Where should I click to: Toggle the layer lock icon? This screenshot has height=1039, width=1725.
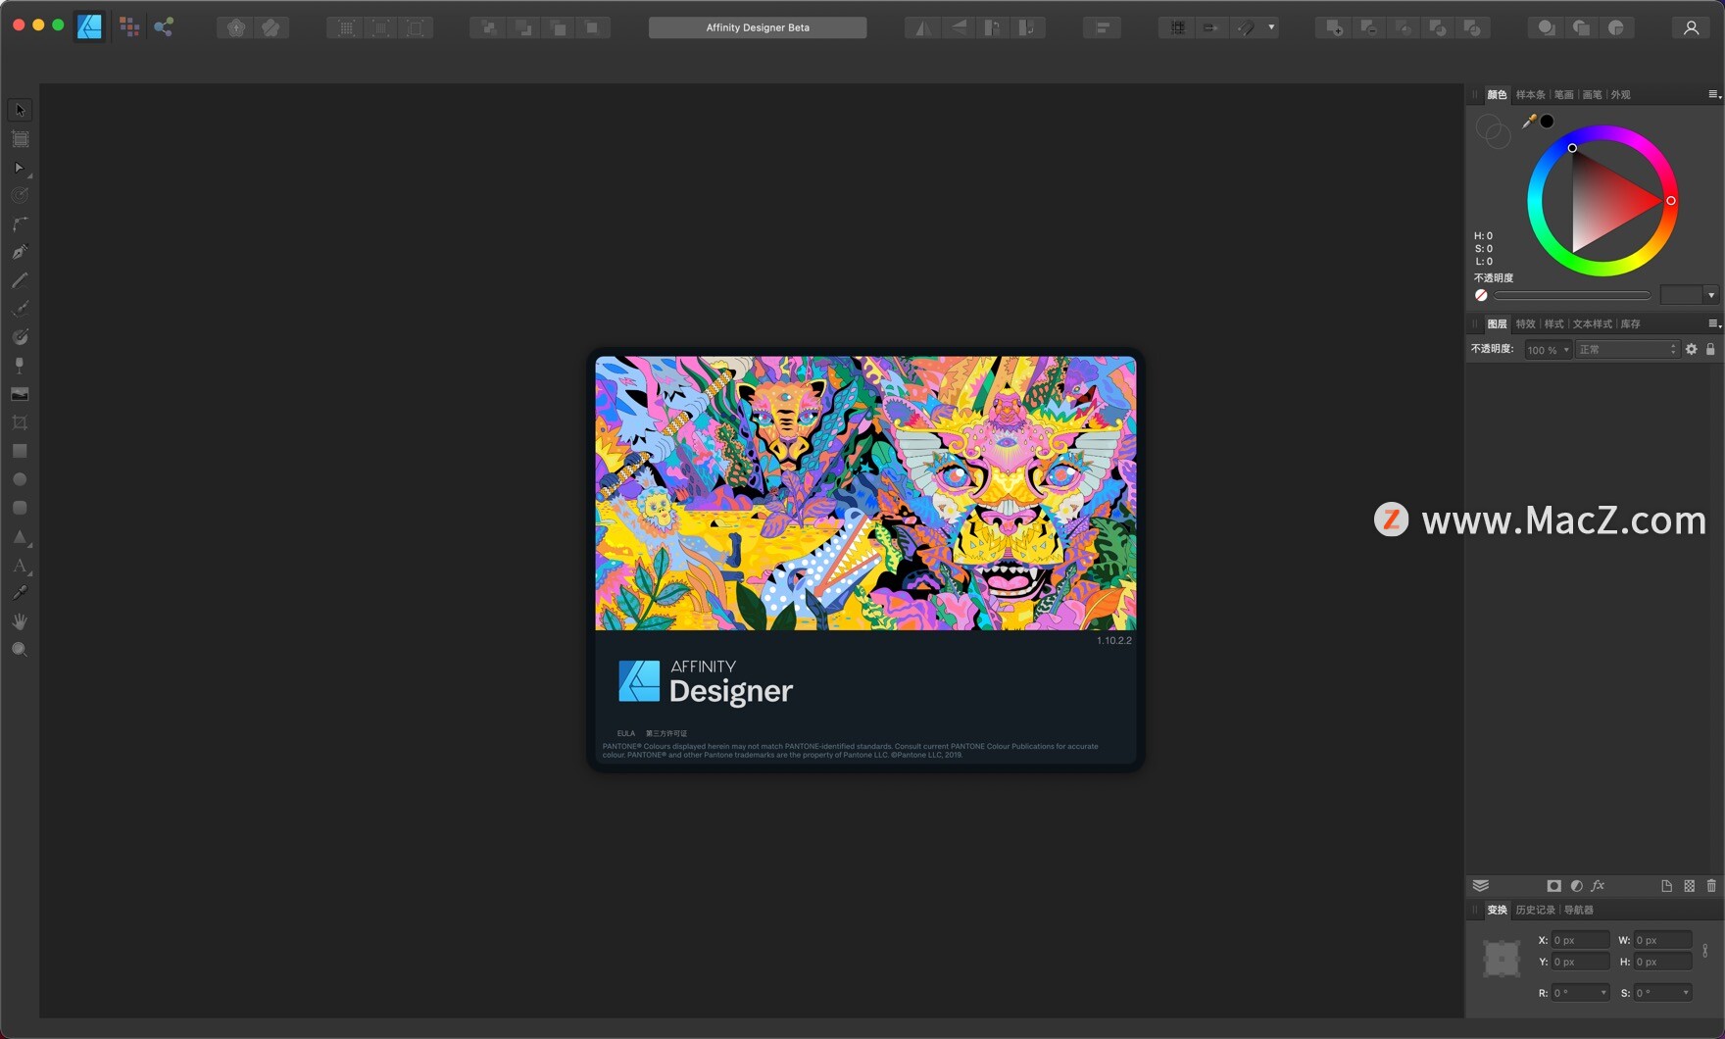coord(1710,349)
